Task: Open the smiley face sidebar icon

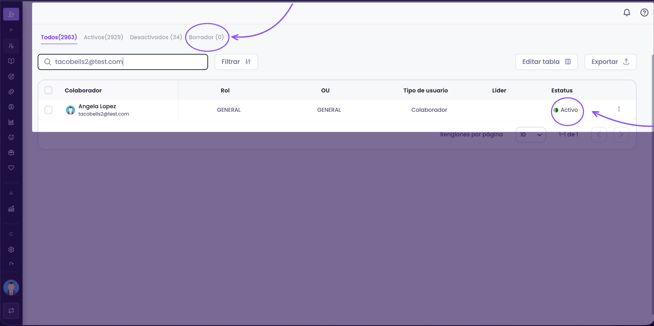Action: [11, 137]
